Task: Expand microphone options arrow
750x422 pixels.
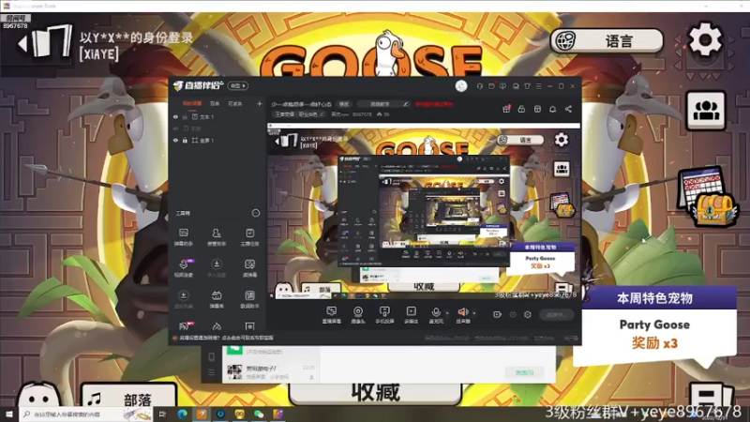Action: pos(447,313)
